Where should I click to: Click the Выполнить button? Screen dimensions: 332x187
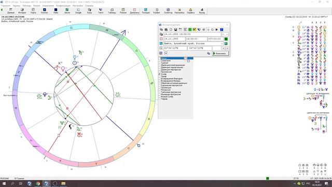pos(220,53)
